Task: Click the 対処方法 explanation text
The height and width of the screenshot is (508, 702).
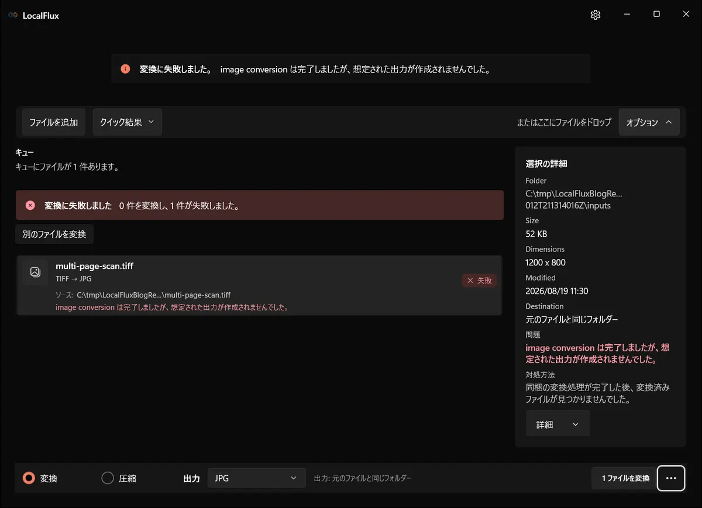Action: click(x=597, y=394)
